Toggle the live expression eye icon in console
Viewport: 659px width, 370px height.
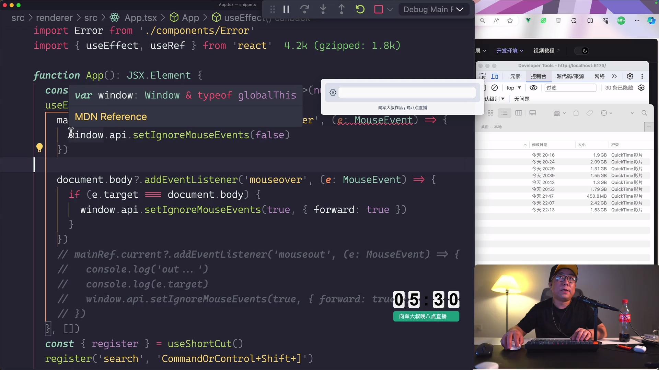[x=533, y=88]
